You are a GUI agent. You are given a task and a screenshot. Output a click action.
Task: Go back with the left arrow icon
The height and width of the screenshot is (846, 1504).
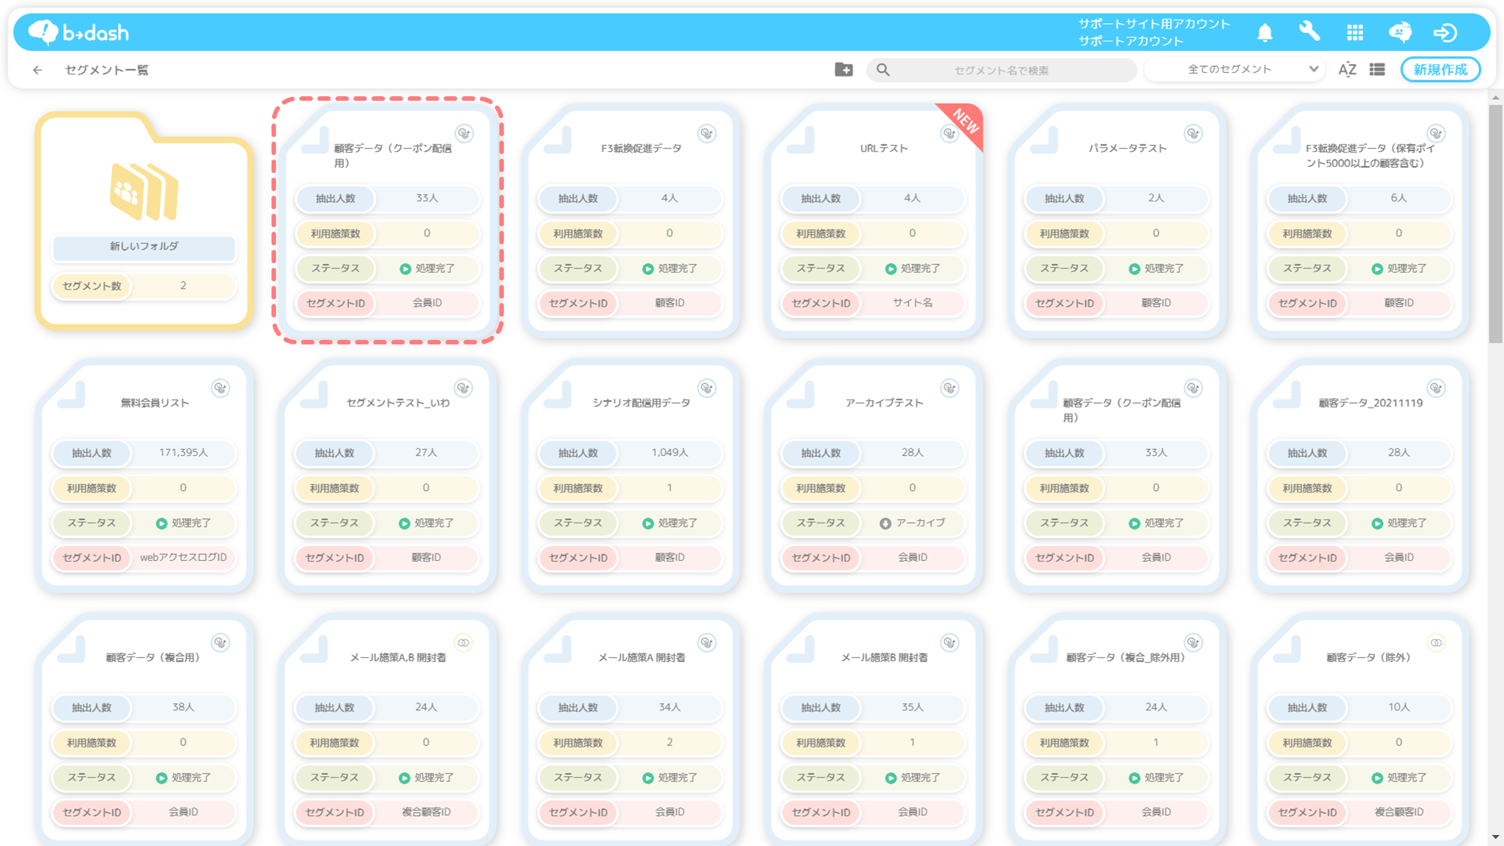point(38,70)
